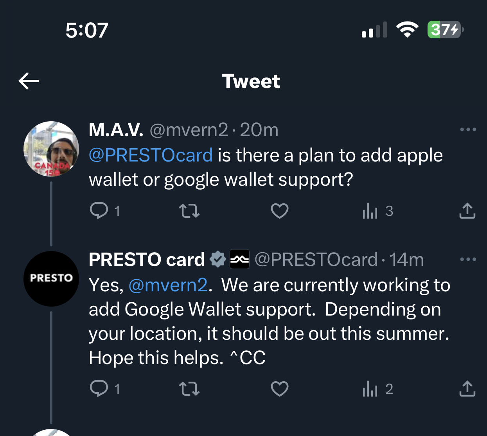The height and width of the screenshot is (436, 487).
Task: Like M.A.V.'s tweet about wallet support
Action: tap(279, 211)
